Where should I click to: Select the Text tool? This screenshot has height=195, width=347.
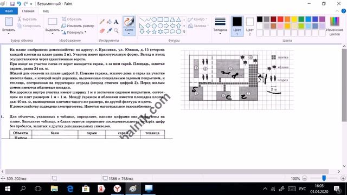click(116, 22)
